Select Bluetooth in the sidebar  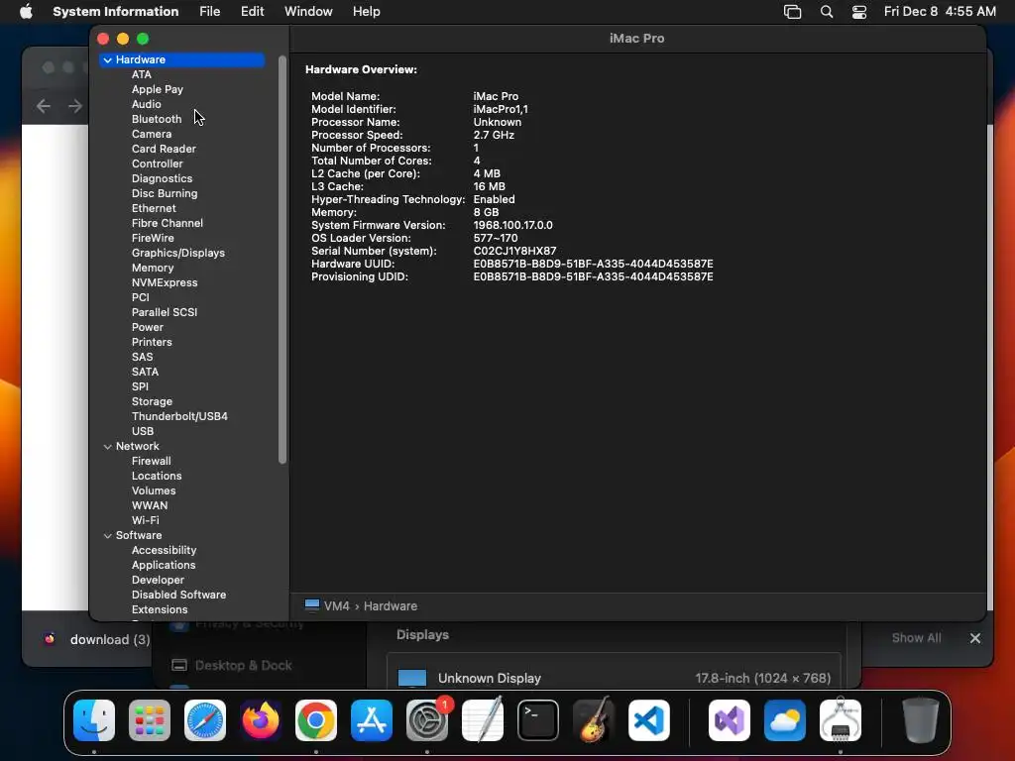[x=157, y=119]
